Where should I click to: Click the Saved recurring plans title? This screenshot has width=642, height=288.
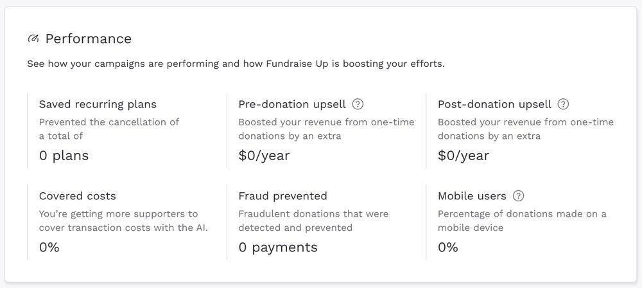[x=98, y=104]
